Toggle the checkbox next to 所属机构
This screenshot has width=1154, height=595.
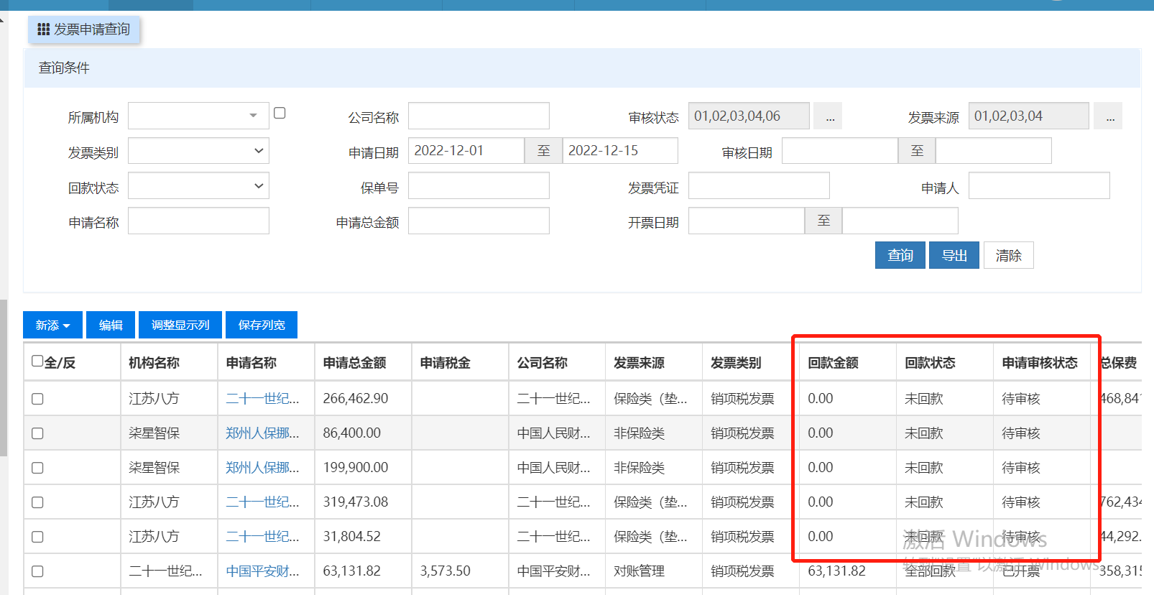click(280, 113)
